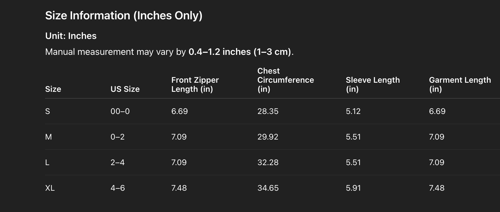Viewport: 500px width, 212px height.
Task: Click the Unit: Inches label
Action: click(x=71, y=36)
